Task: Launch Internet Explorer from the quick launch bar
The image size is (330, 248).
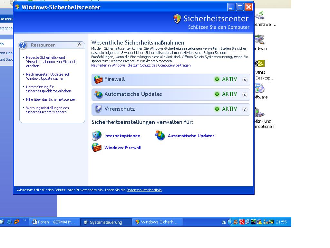Action: click(9, 222)
